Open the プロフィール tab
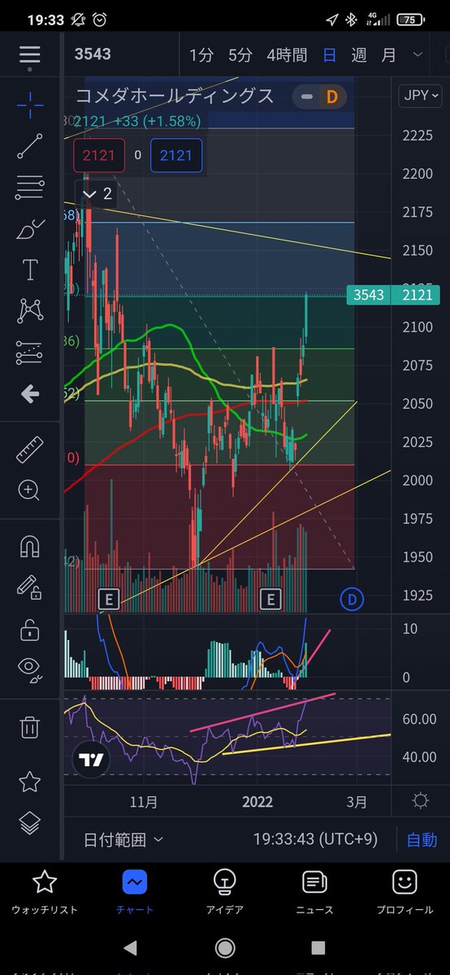450x975 pixels. (405, 891)
